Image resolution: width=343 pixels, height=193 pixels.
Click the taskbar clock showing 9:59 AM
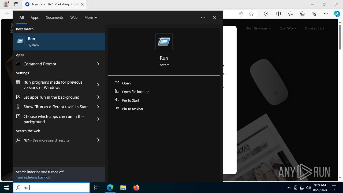(320, 188)
